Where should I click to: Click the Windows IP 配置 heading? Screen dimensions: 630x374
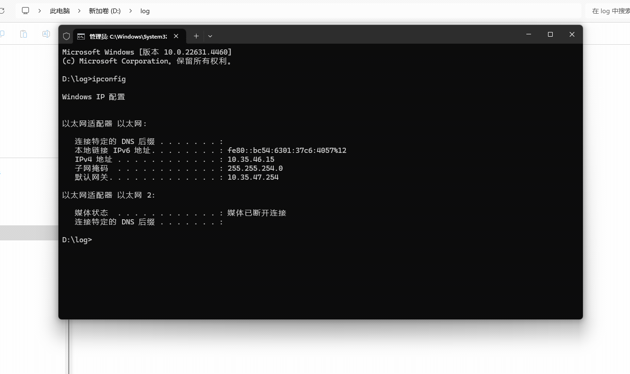pos(94,97)
